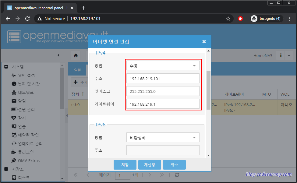
Task: Click the address bar URL 192.168.219.101
Action: click(x=85, y=19)
